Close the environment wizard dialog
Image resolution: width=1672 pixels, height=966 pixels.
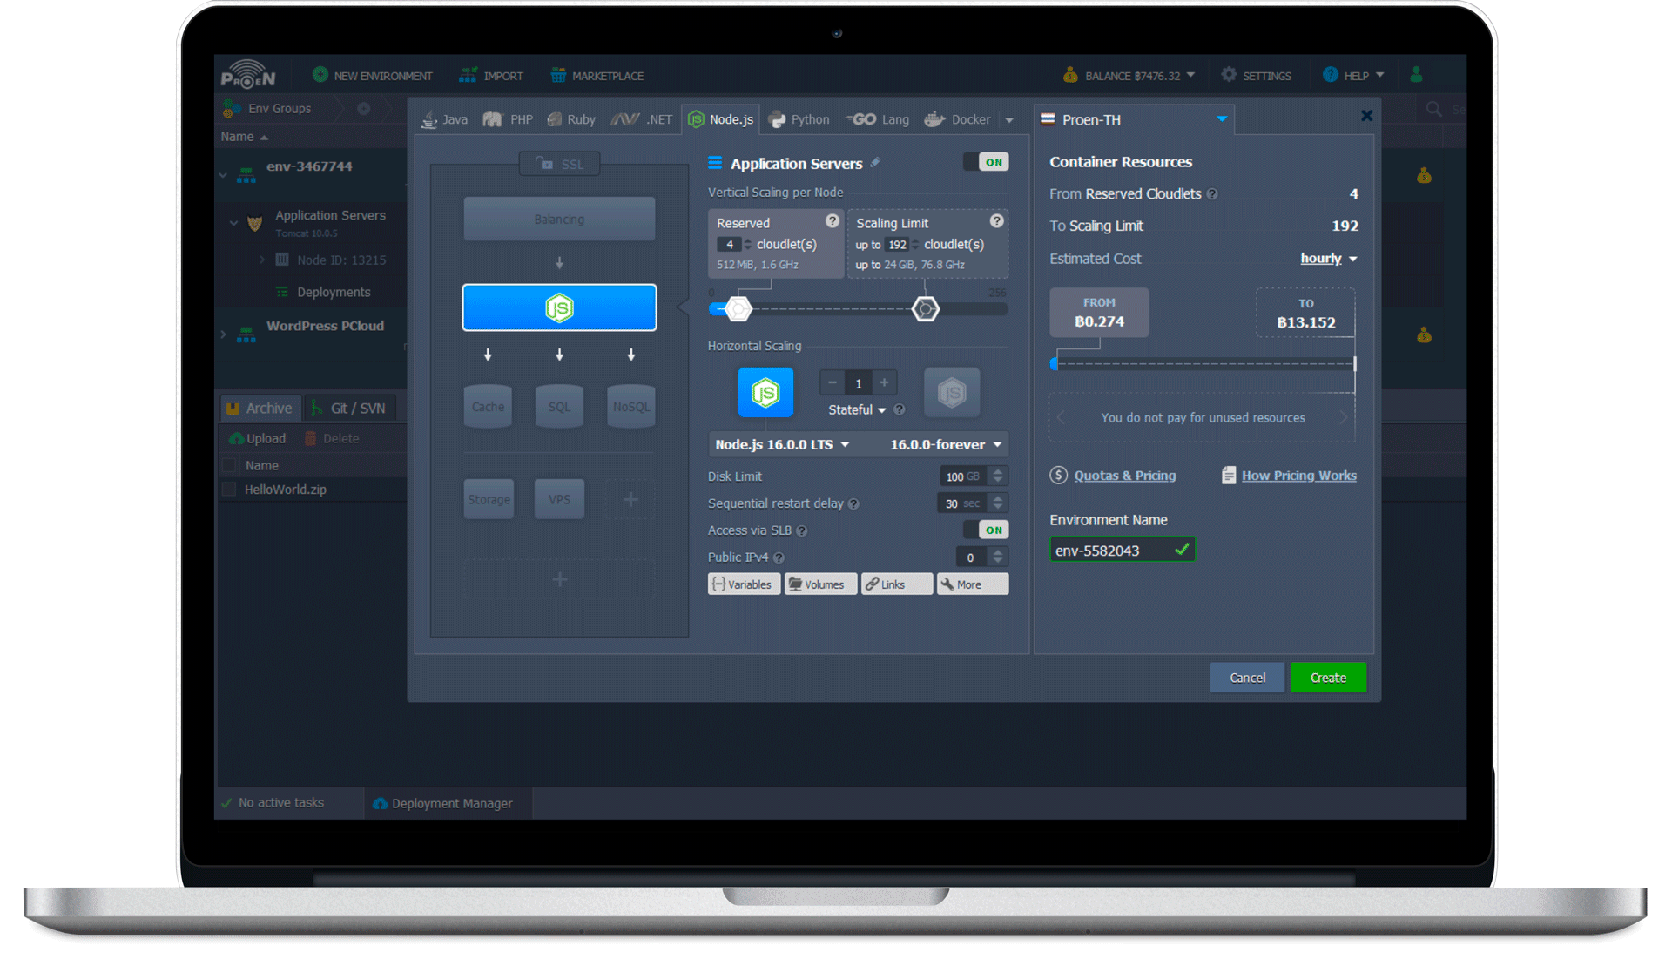(1366, 115)
